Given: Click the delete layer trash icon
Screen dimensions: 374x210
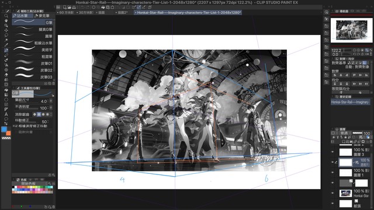Looking at the screenshot, I should point(371,142).
